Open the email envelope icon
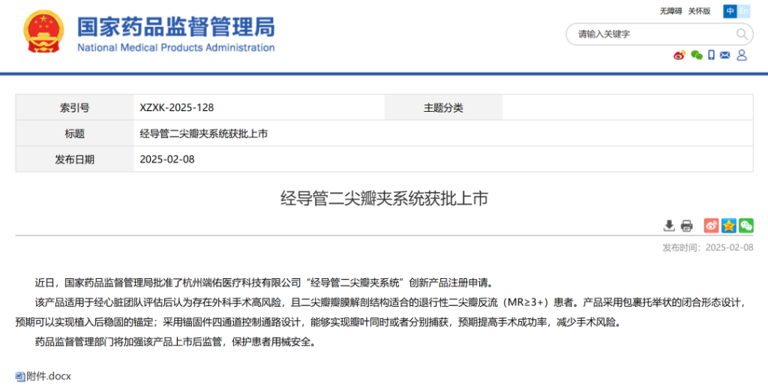The height and width of the screenshot is (390, 768). (725, 55)
